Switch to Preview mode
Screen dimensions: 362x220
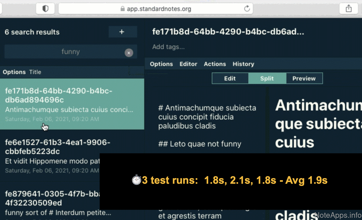click(x=304, y=78)
